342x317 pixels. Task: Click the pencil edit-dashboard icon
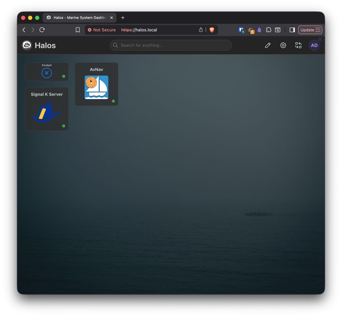267,45
